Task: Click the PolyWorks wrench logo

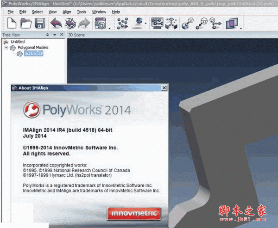Action: click(x=32, y=110)
